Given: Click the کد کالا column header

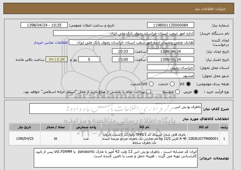Looking at the screenshot, I should (x=203, y=127).
